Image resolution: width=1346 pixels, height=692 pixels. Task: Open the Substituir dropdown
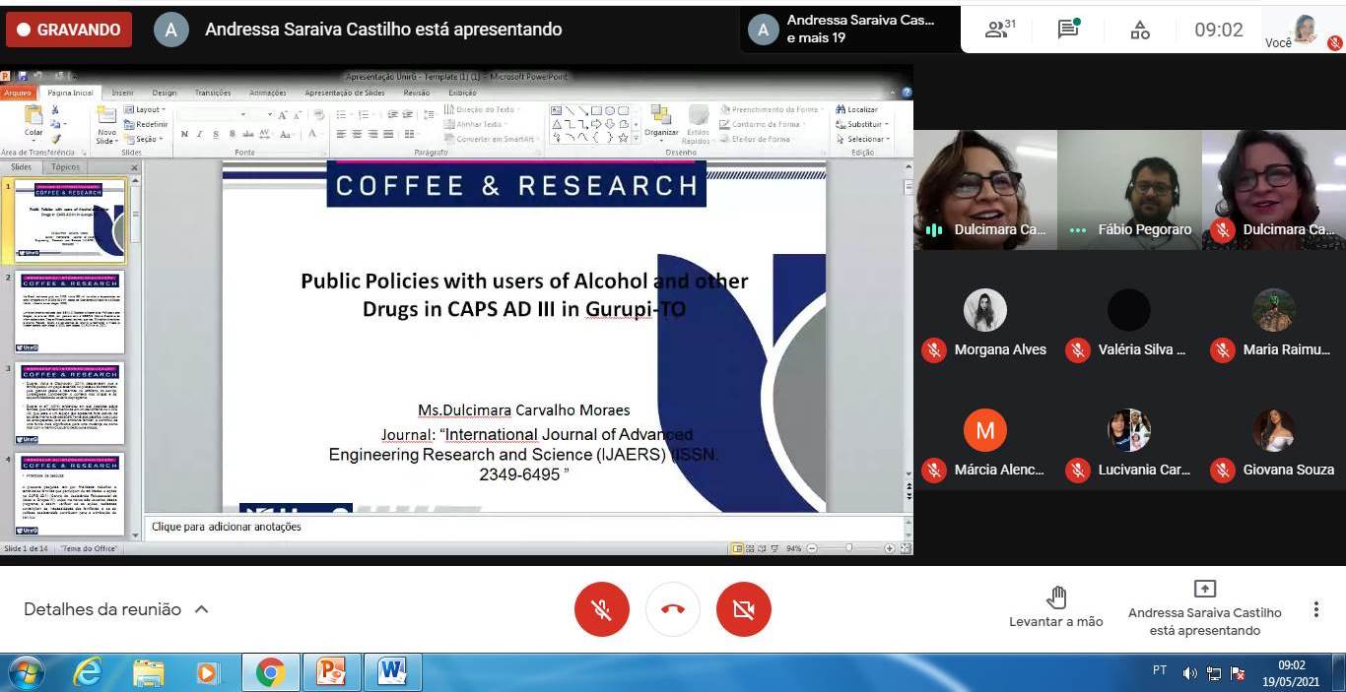pyautogui.click(x=862, y=124)
